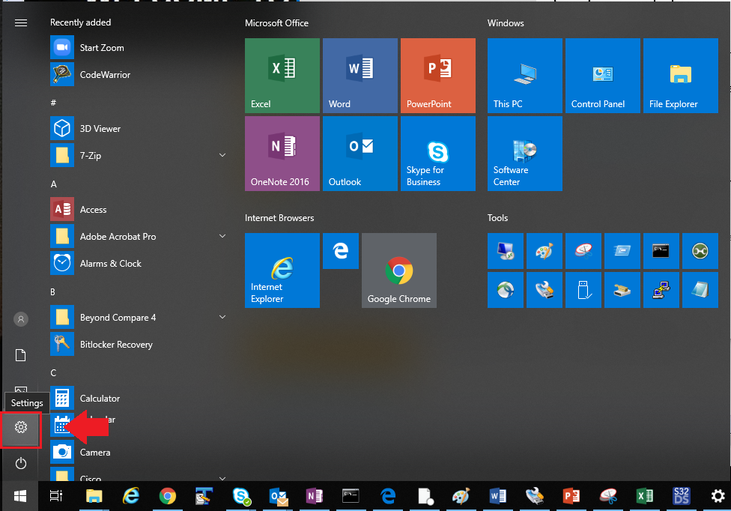Image resolution: width=731 pixels, height=511 pixels.
Task: Open the Paint tile in Tools group
Action: [x=545, y=251]
